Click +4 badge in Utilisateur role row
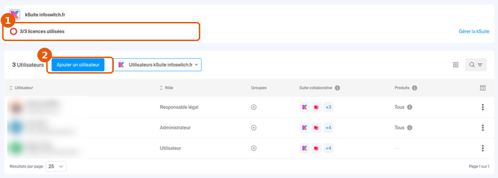 coord(328,148)
